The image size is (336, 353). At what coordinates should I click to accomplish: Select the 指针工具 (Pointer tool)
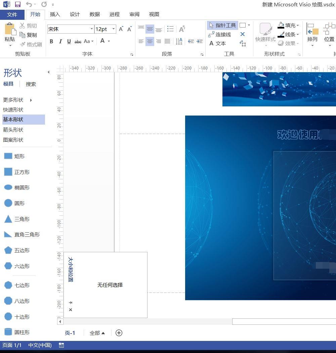point(223,25)
